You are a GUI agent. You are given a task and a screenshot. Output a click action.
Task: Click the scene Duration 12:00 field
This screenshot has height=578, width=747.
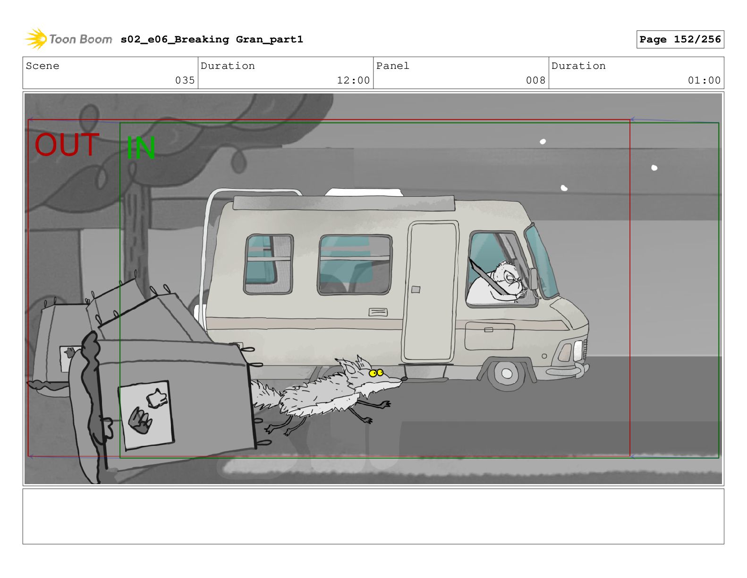tap(286, 73)
